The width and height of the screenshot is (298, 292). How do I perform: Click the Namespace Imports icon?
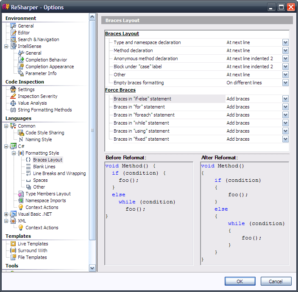point(21,200)
